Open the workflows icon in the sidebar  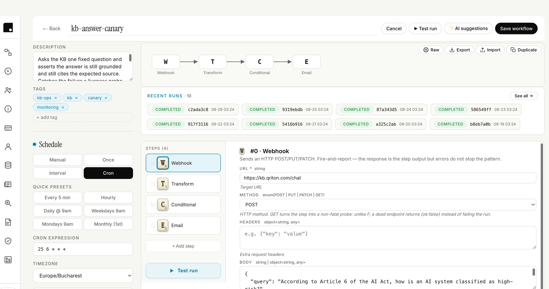click(8, 52)
